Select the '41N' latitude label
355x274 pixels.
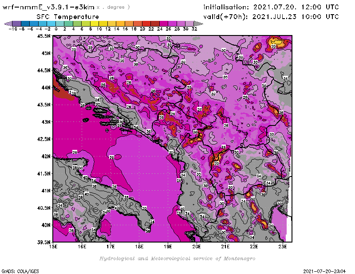(x=46, y=191)
